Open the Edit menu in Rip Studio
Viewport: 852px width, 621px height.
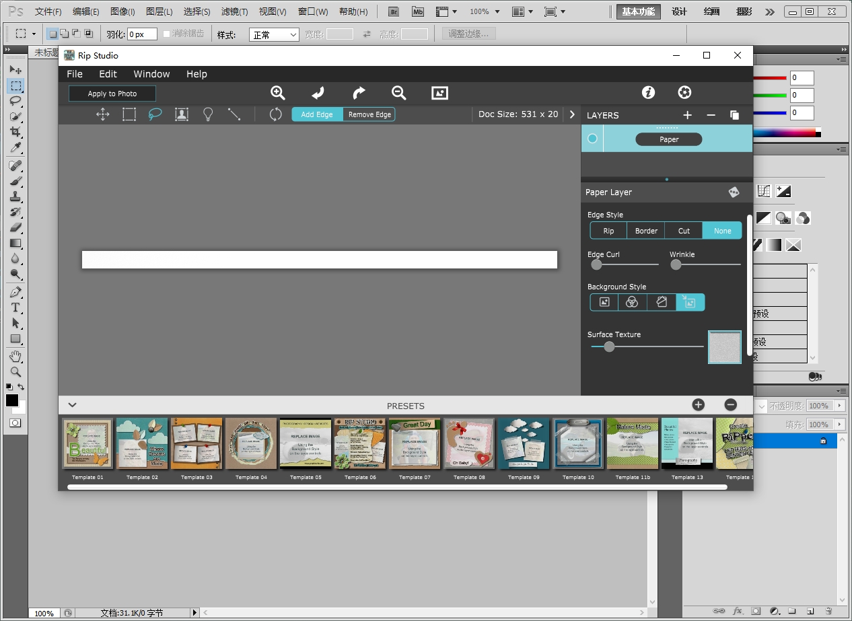tap(108, 74)
